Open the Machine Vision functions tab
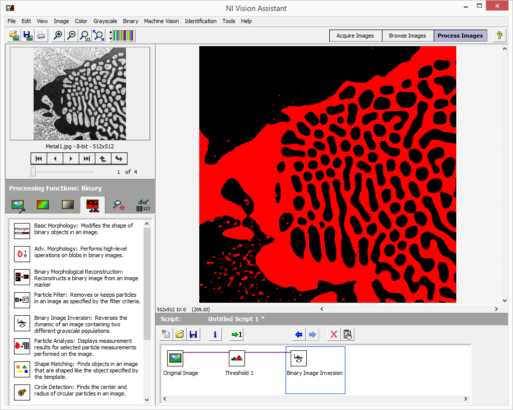 click(119, 205)
